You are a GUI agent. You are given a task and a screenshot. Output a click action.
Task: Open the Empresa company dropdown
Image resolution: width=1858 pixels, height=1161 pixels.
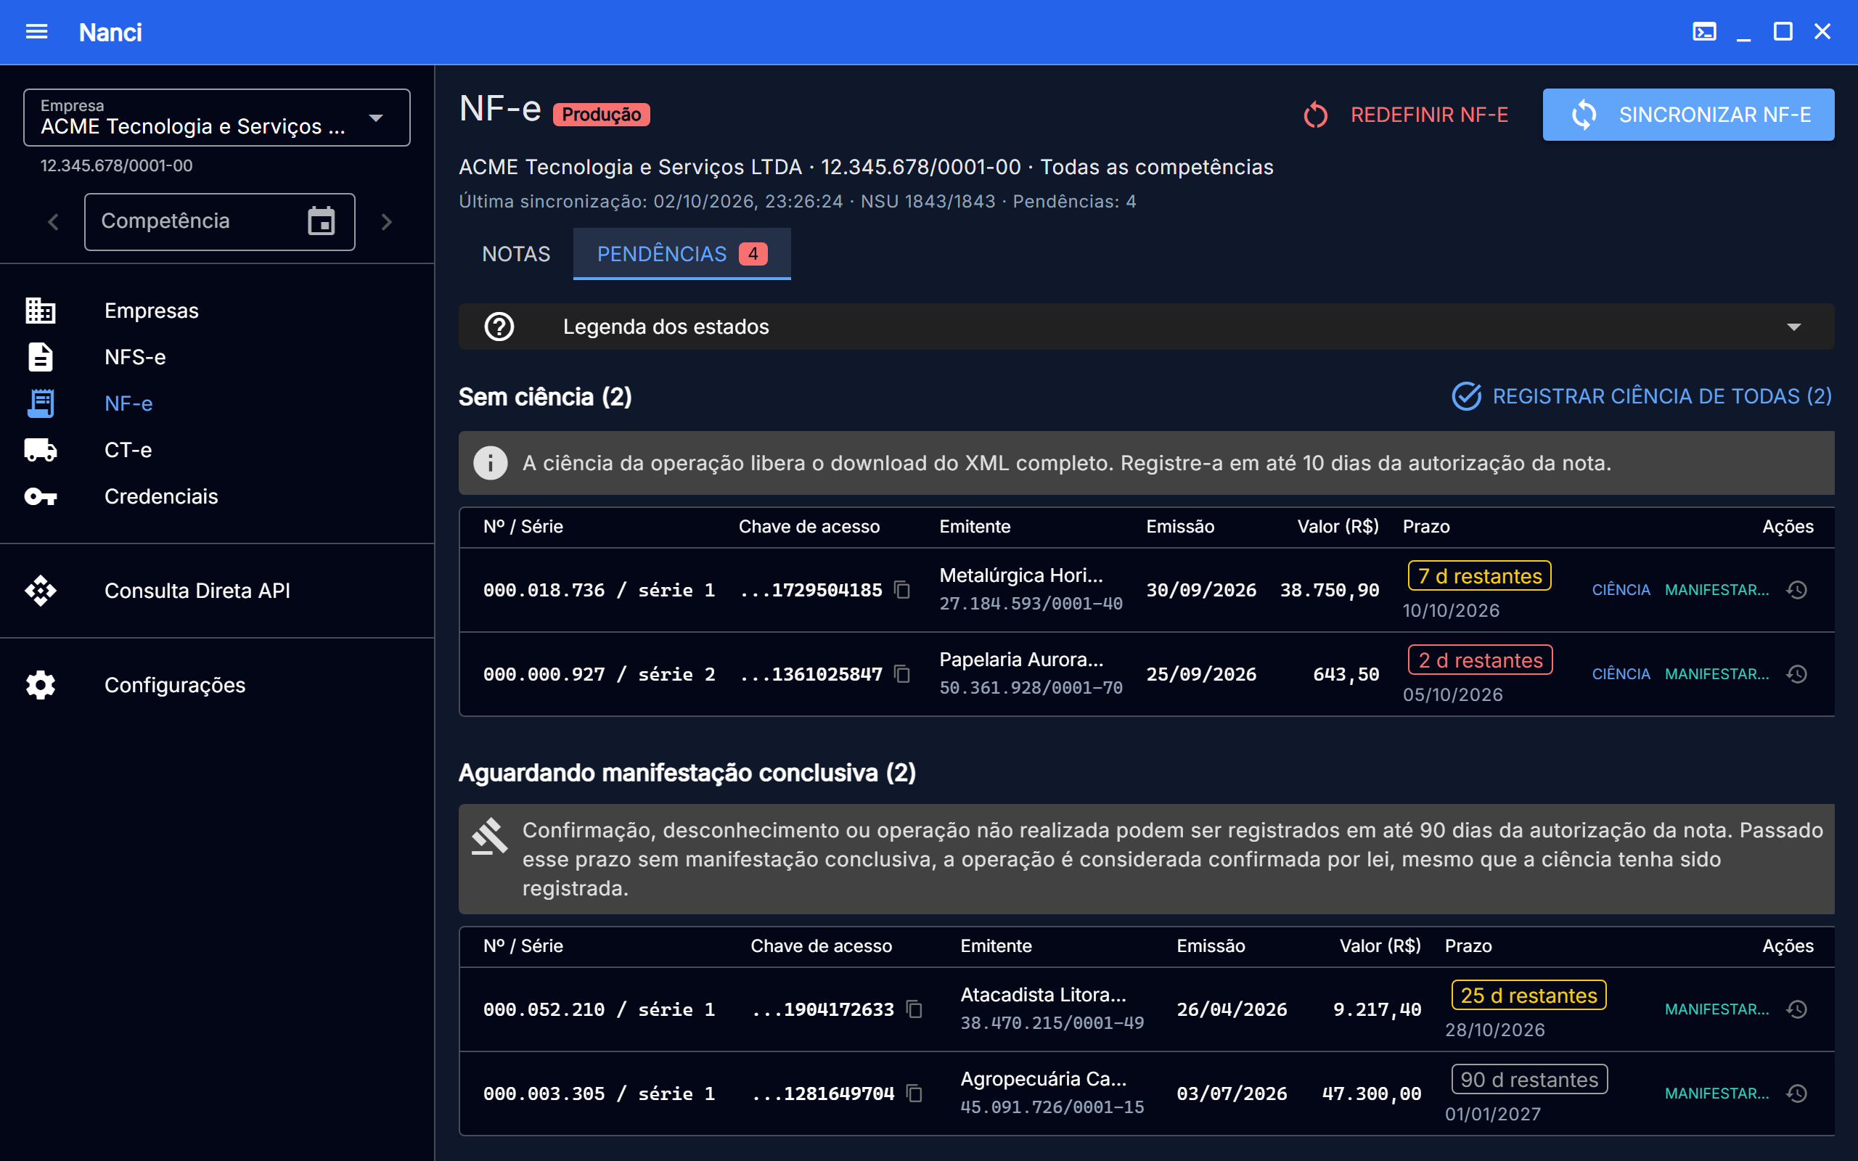[x=216, y=118]
